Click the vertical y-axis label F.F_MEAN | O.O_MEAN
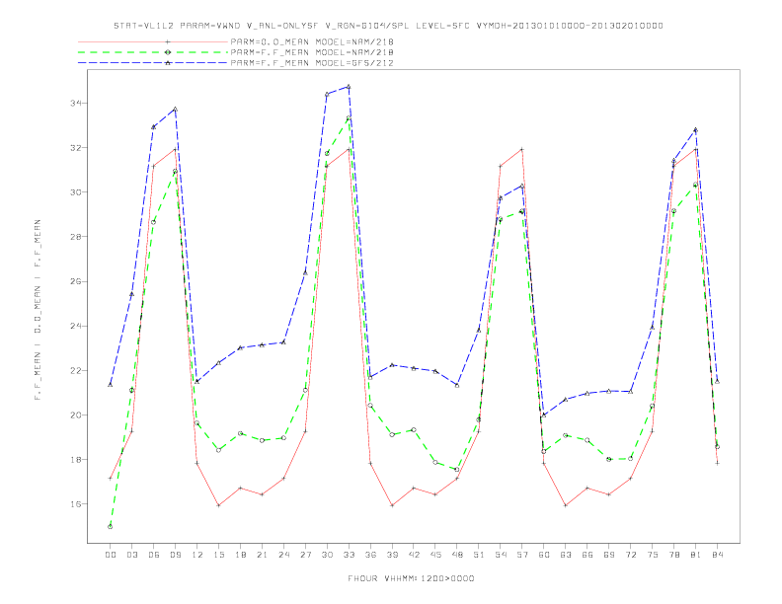 click(x=38, y=310)
